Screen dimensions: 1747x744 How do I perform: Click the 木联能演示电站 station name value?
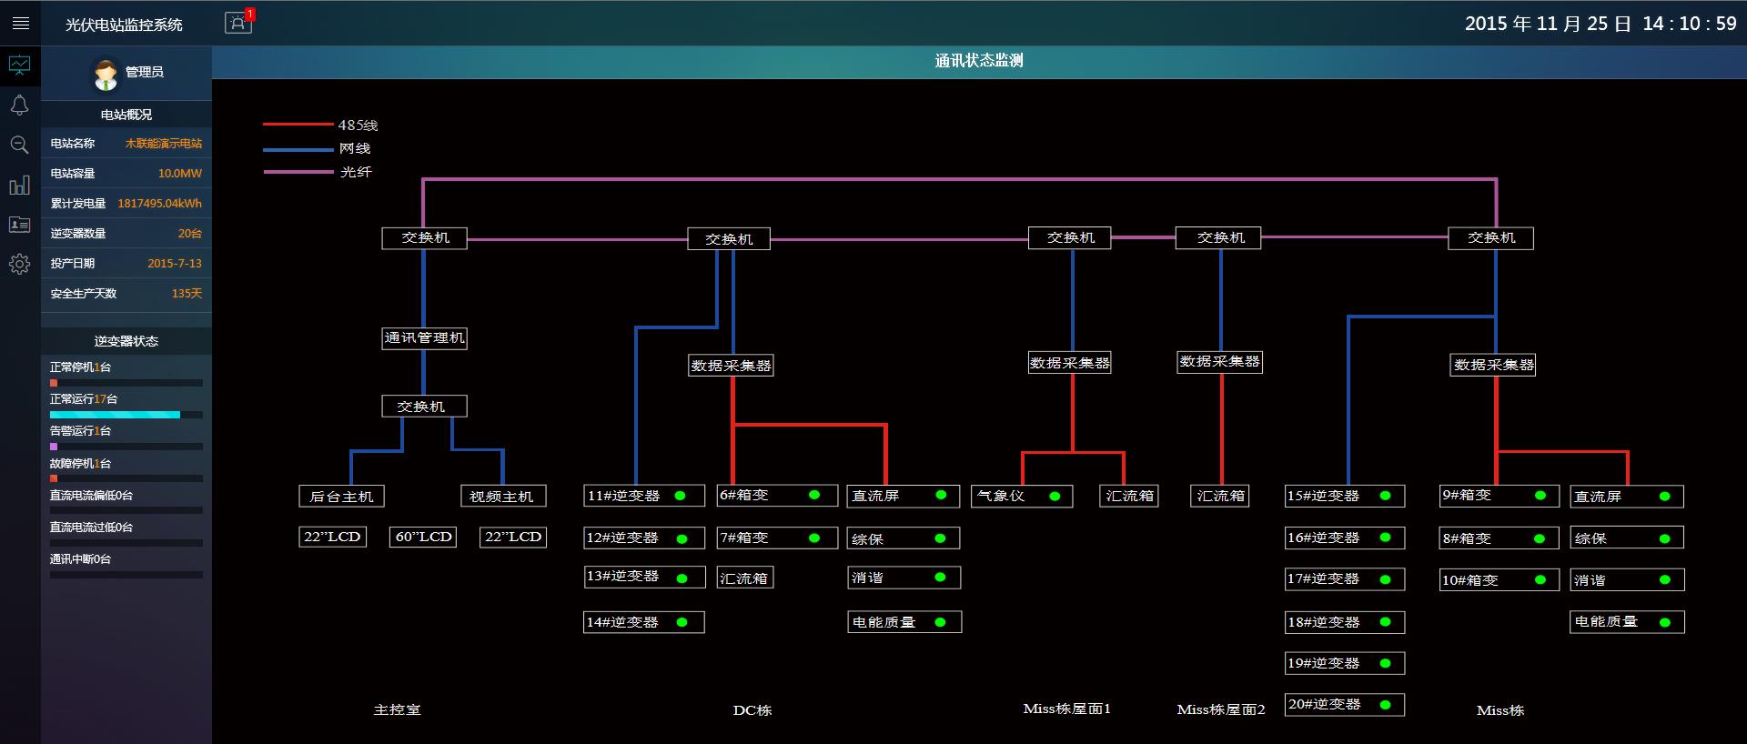click(164, 144)
